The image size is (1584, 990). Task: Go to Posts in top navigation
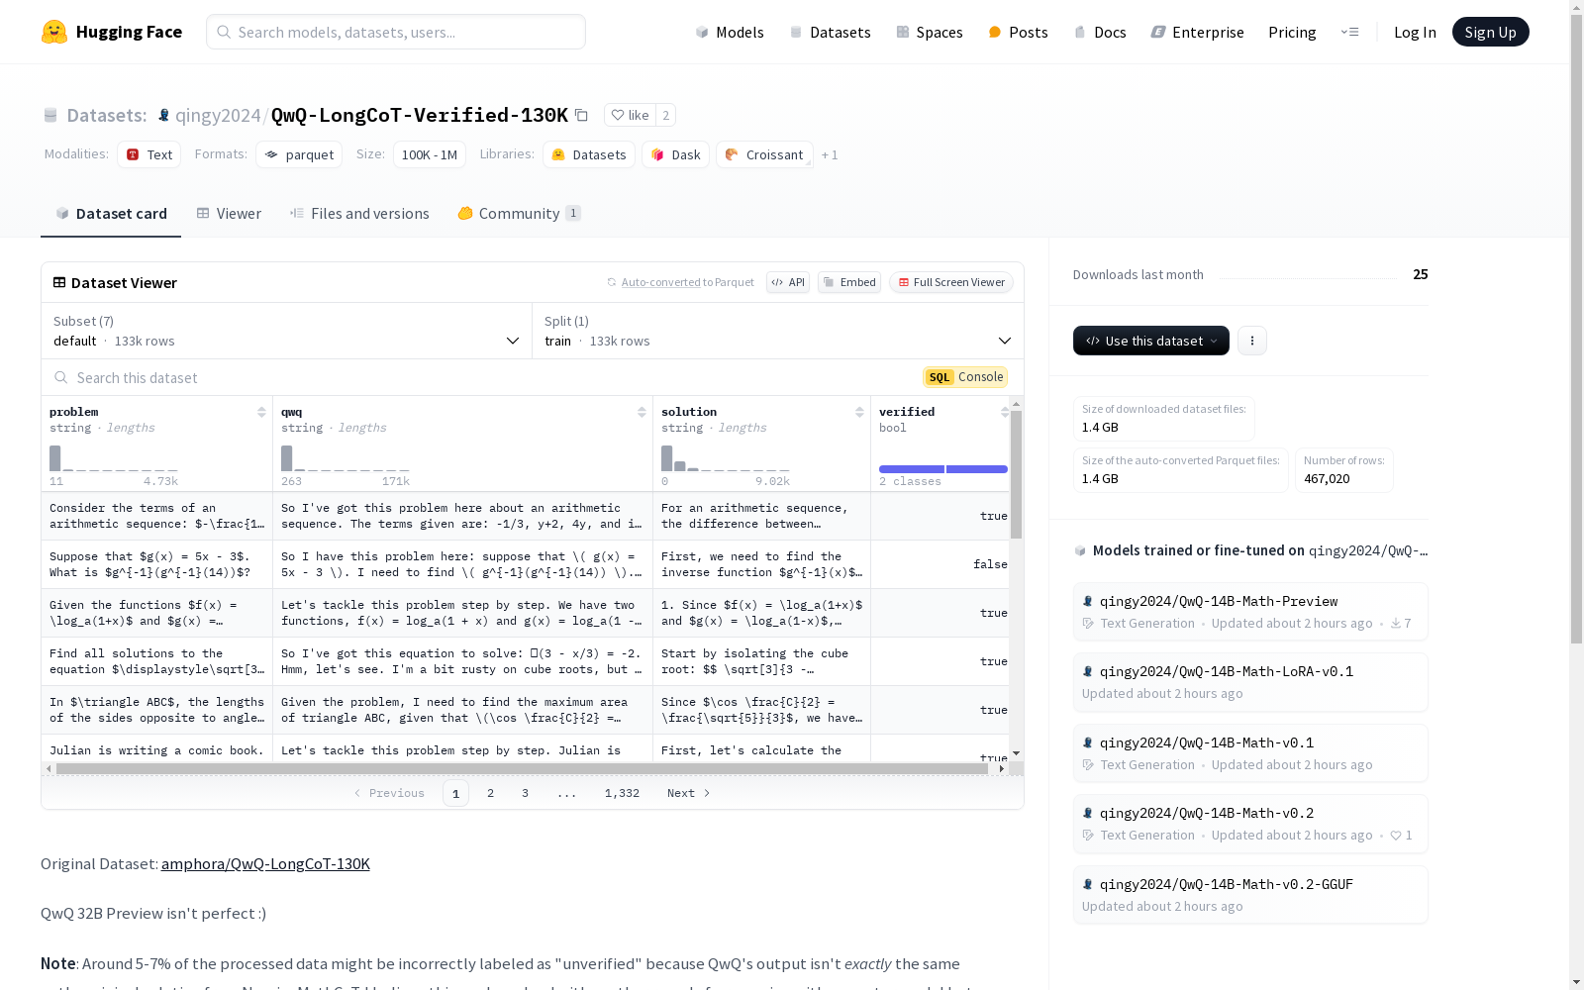click(x=1019, y=32)
